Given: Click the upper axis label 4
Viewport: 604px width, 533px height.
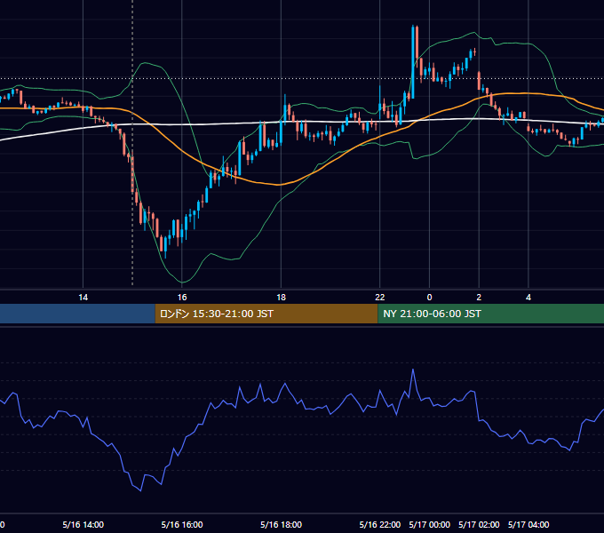Looking at the screenshot, I should tap(528, 297).
